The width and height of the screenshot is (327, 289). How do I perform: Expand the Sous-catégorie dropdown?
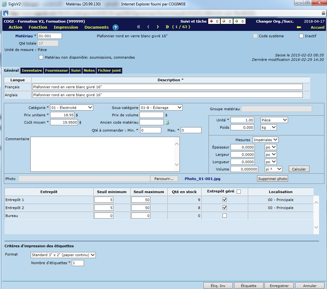click(x=161, y=108)
